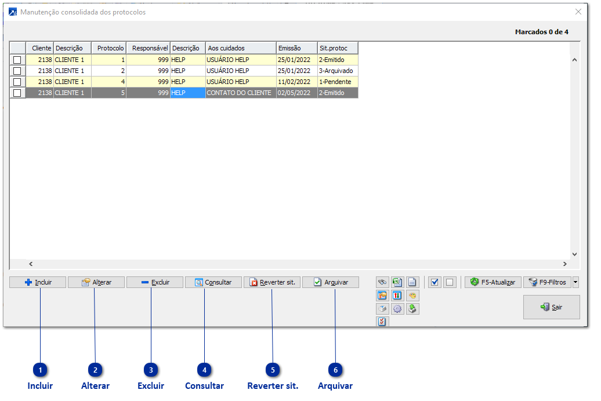Export the grid with the Excel icon
The width and height of the screenshot is (601, 401).
[397, 282]
